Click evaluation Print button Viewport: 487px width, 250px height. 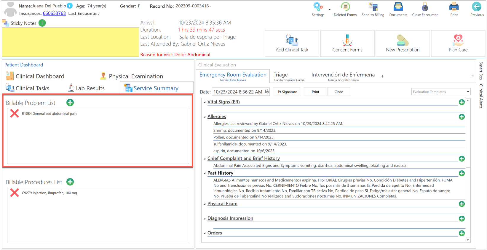tap(315, 92)
